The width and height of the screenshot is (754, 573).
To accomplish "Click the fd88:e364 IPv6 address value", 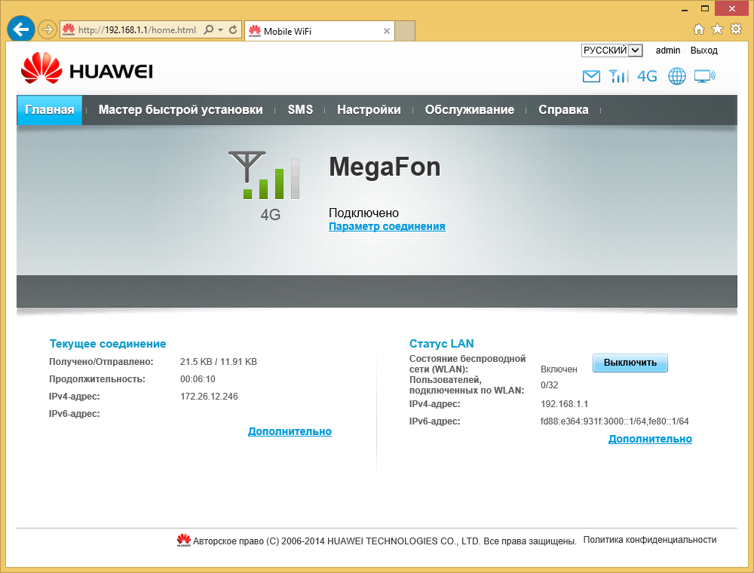I will (615, 421).
